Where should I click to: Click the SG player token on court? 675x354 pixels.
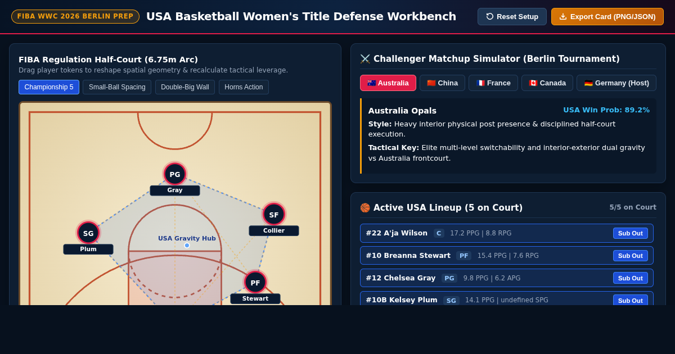88,233
